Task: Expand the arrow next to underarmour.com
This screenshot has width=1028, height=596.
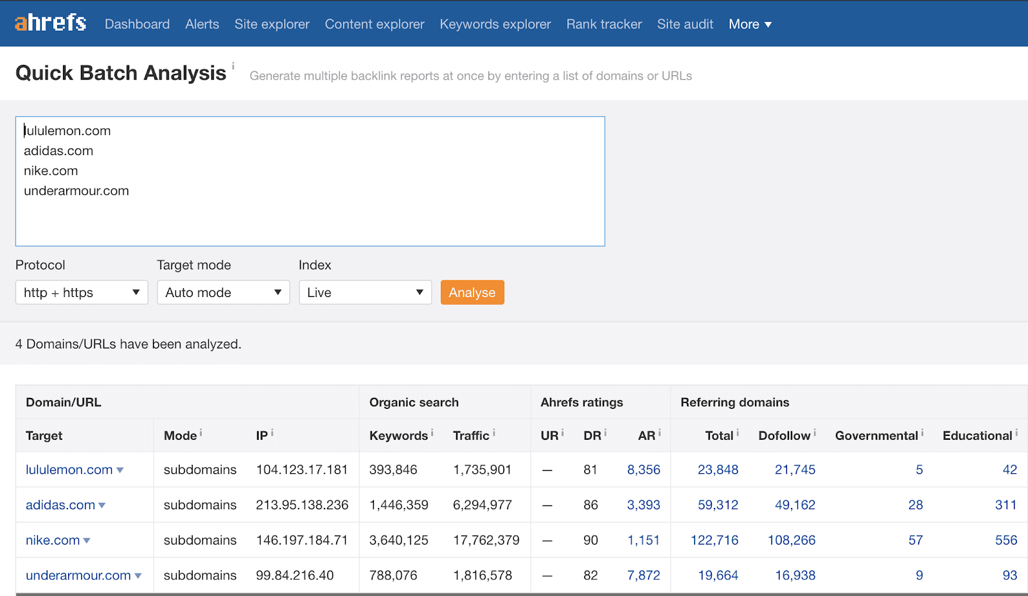Action: [138, 576]
